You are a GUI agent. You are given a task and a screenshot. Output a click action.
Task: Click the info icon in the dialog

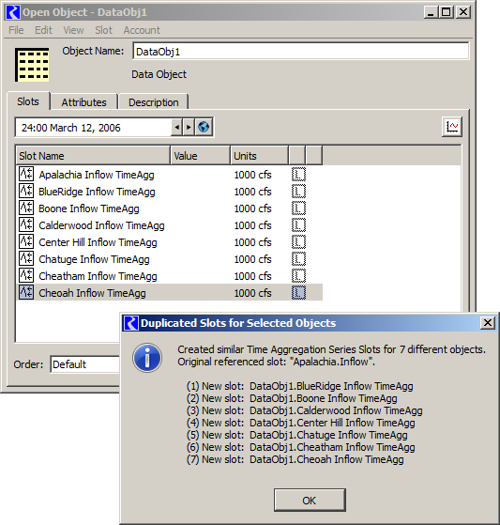click(147, 358)
